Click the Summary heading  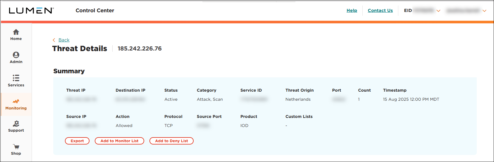(69, 71)
